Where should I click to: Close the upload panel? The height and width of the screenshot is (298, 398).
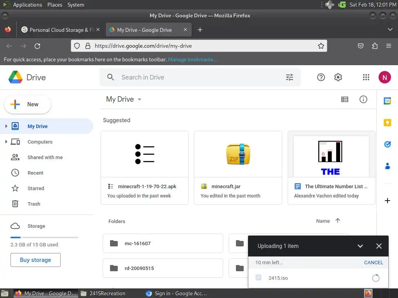click(x=379, y=246)
